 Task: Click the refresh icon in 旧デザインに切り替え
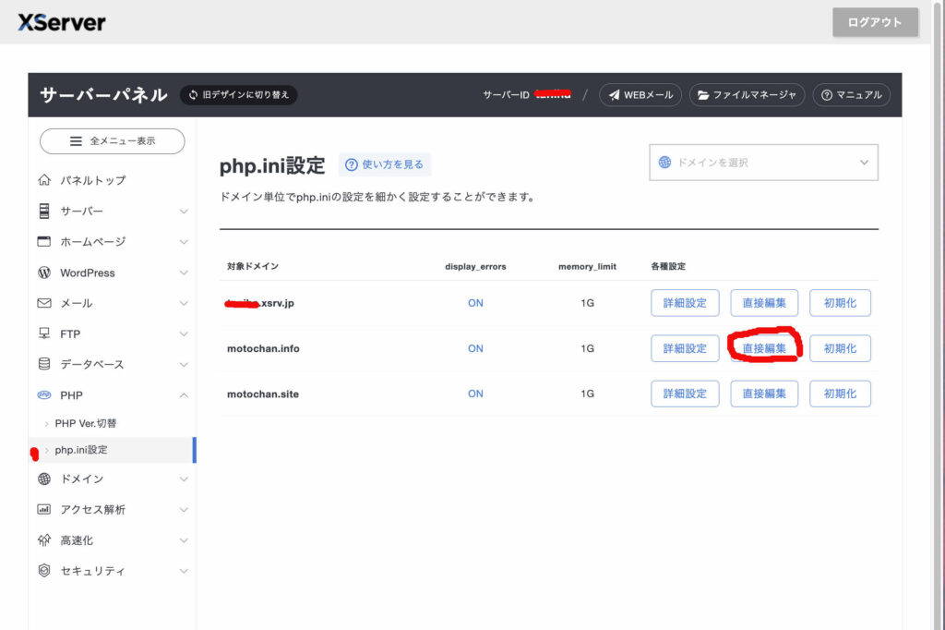[194, 95]
